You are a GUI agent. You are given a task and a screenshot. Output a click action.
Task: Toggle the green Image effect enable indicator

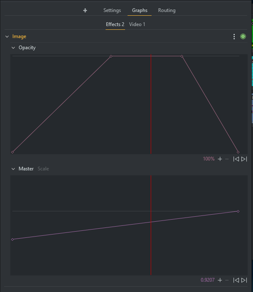(x=243, y=36)
